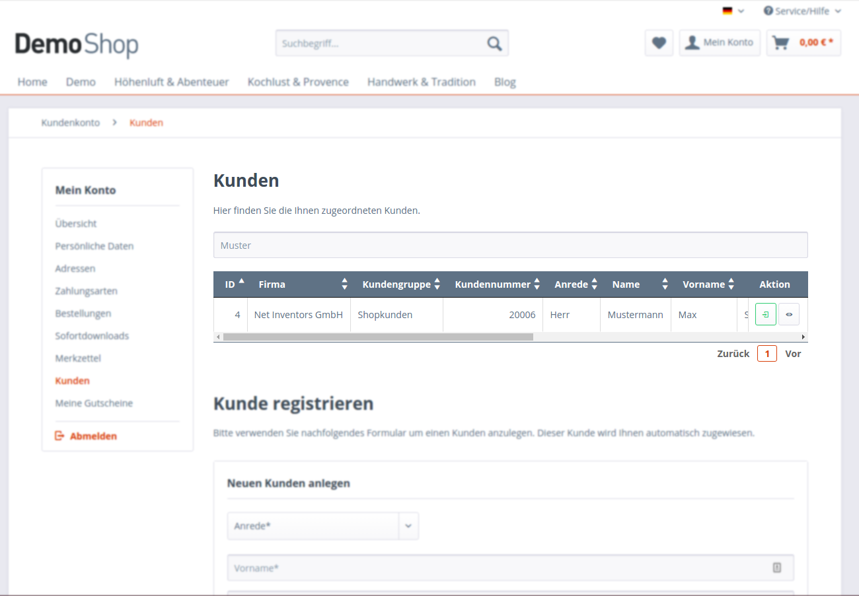Open Bestellungen in the sidebar
Viewport: 859px width, 596px height.
[x=83, y=314]
